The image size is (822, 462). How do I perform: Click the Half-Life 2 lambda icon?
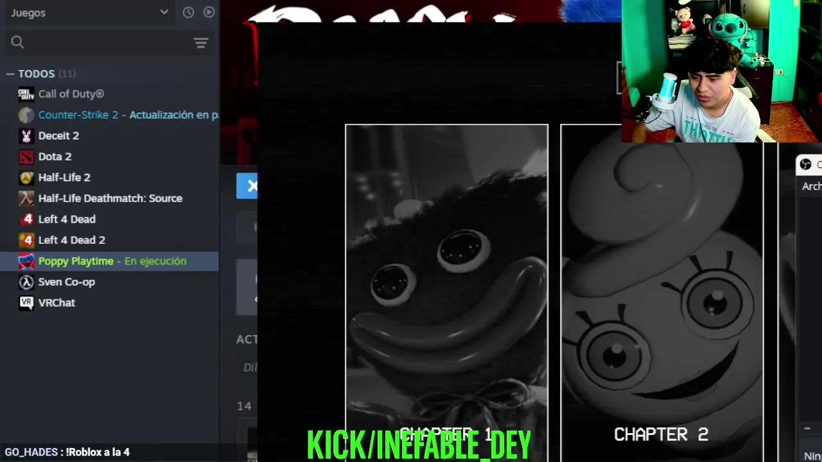26,178
